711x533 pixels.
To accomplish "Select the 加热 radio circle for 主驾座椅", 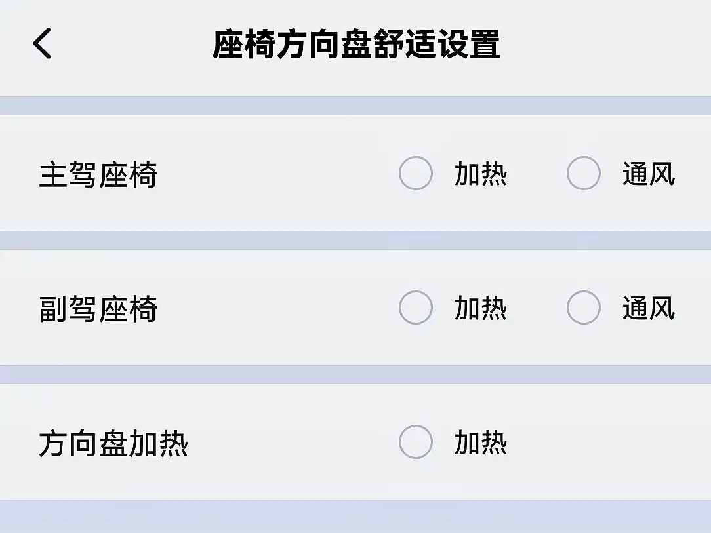I will point(416,174).
